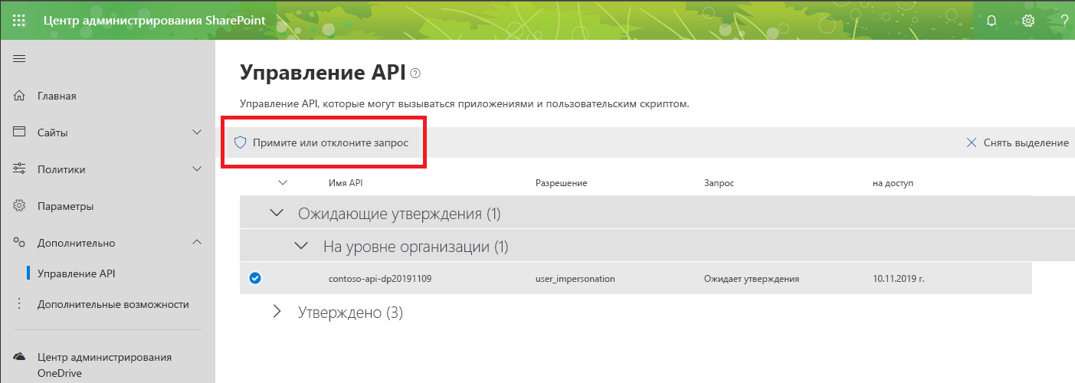Click the 10.11.2019 г. date cell
1075x383 pixels.
899,279
